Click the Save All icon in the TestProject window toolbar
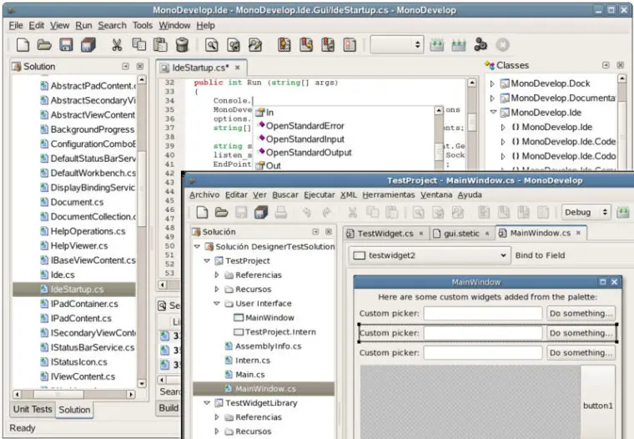This screenshot has height=439, width=634. pos(261,213)
